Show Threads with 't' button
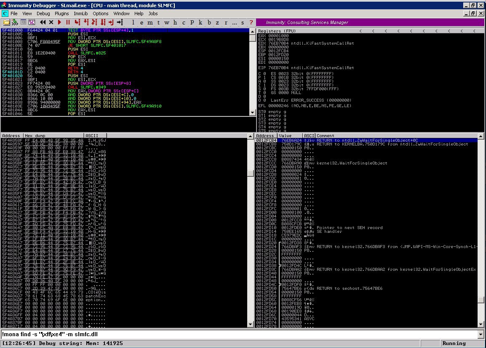Image resolution: width=486 pixels, height=348 pixels. [158, 22]
